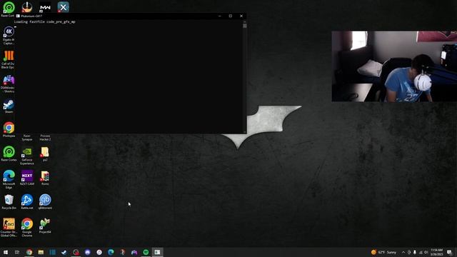The height and width of the screenshot is (257, 457).
Task: Open Razer Cortex icon beside GeForce Experience
Action: click(x=9, y=153)
